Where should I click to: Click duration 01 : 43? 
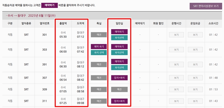213,101
